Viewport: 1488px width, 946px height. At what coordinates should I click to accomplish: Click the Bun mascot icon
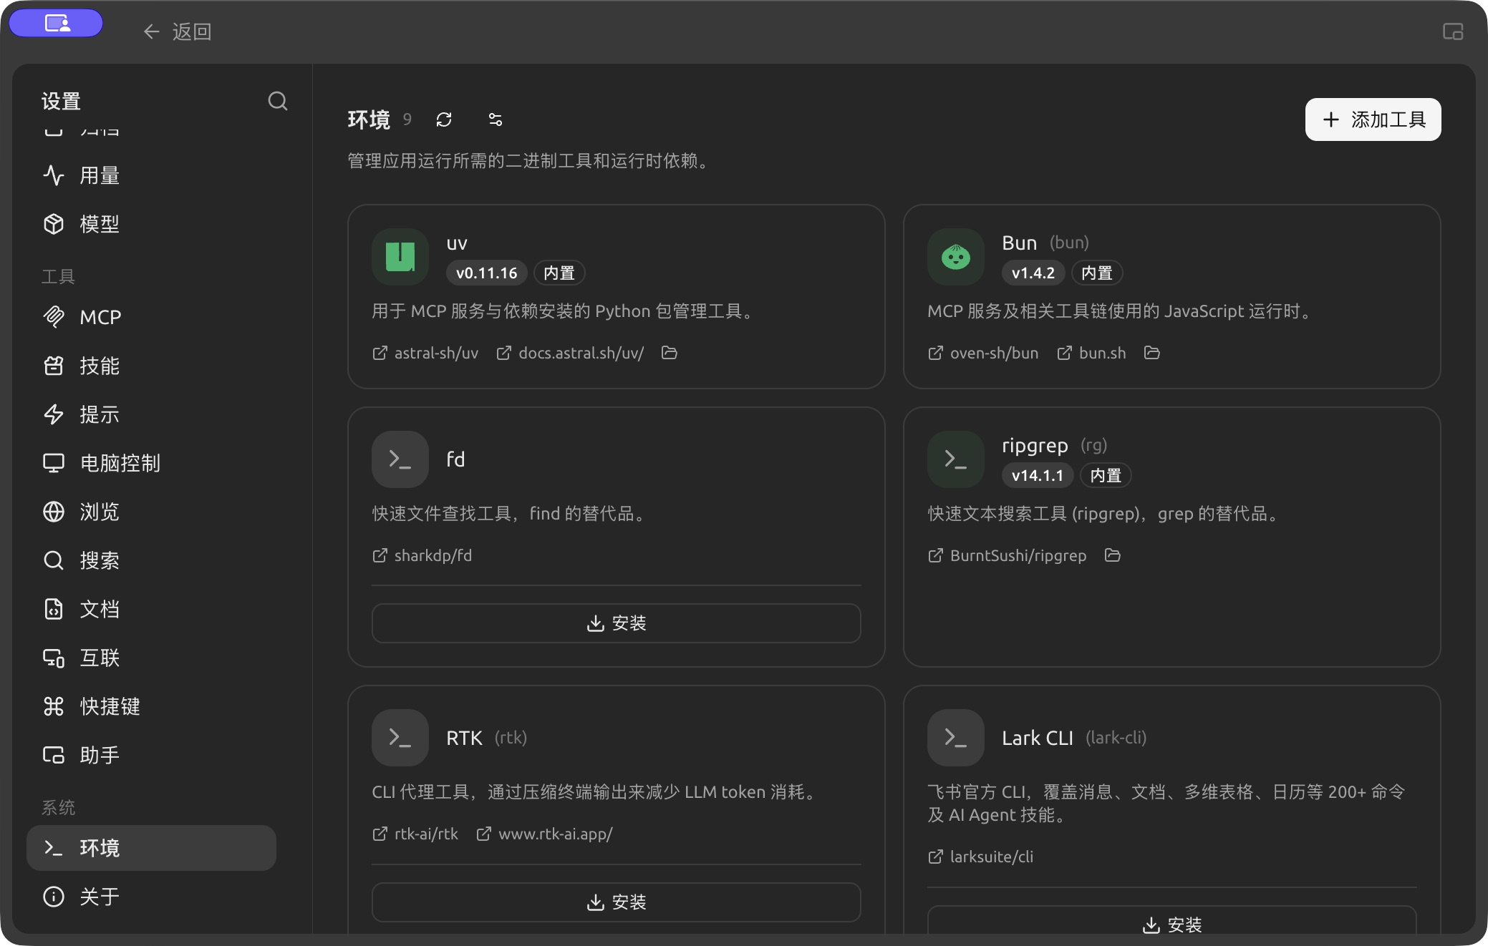(x=956, y=257)
